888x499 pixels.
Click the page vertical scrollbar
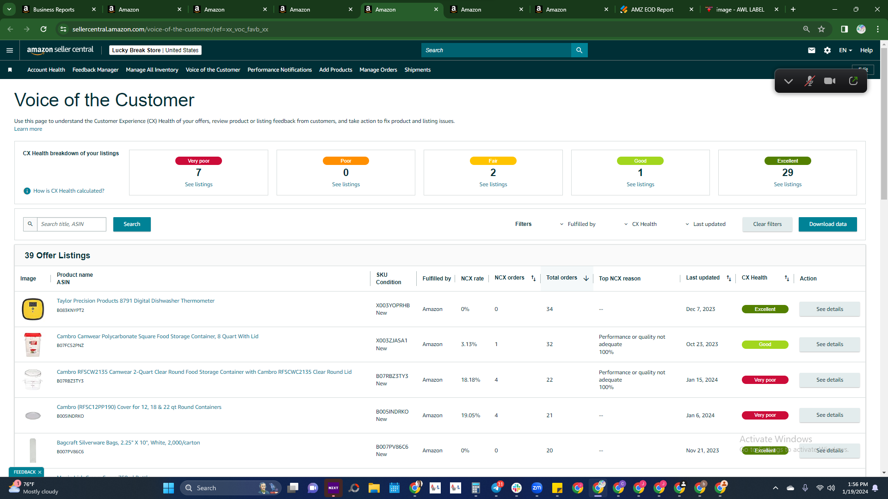884,125
